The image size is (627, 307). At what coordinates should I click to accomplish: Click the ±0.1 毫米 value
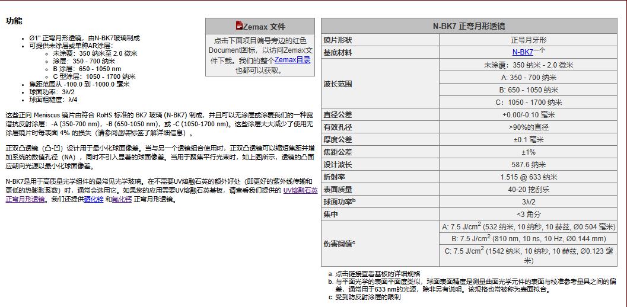click(528, 140)
